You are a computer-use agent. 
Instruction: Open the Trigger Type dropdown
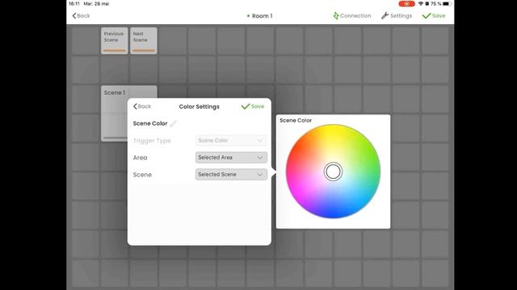pos(231,140)
